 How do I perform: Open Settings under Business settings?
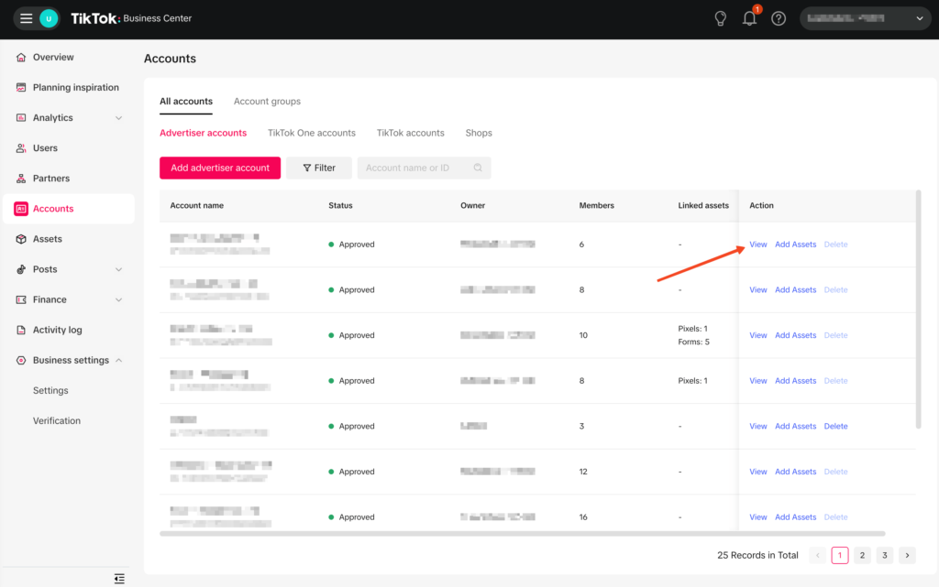(x=50, y=390)
